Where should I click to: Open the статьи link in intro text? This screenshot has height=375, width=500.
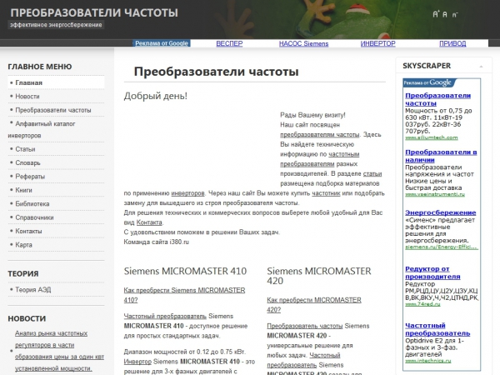372,174
